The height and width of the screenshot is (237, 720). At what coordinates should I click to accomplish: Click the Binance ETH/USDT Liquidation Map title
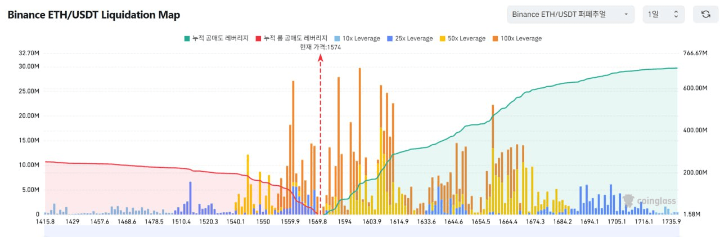pyautogui.click(x=94, y=15)
